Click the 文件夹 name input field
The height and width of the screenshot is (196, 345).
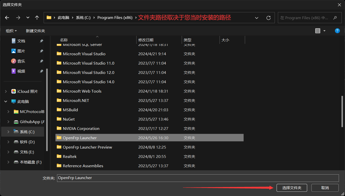point(198,178)
